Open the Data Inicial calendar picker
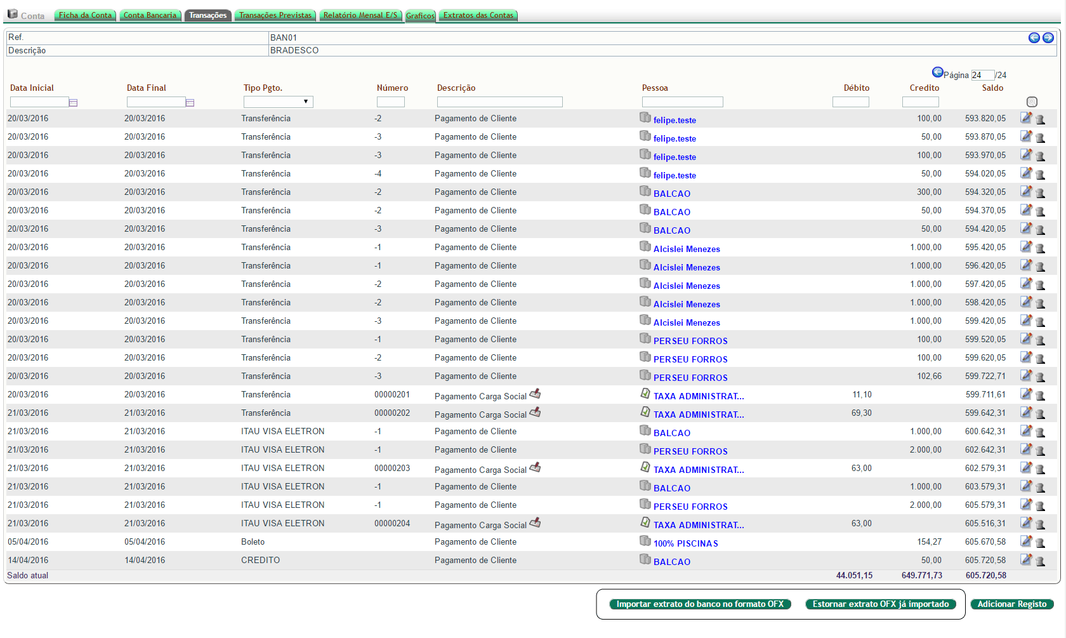1066x638 pixels. 74,103
